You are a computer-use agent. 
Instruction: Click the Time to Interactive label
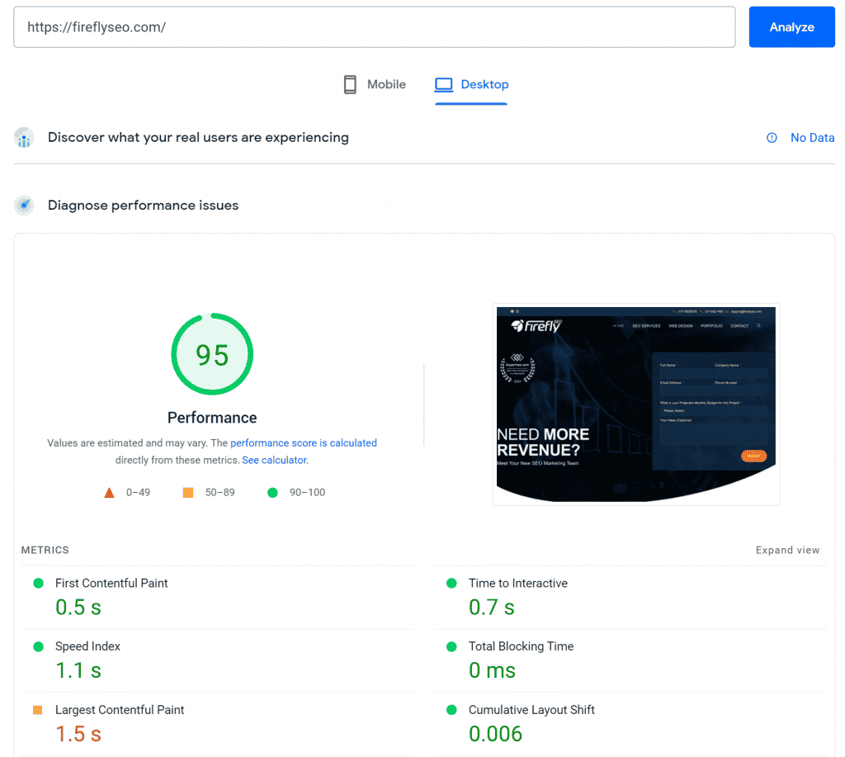(518, 583)
